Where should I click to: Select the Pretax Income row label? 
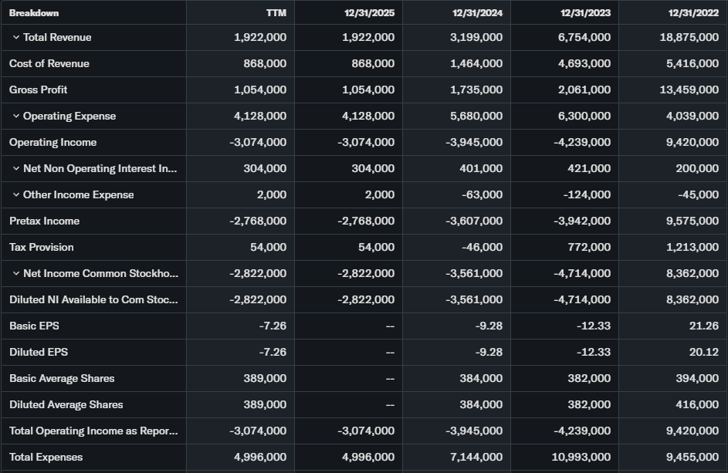(44, 221)
